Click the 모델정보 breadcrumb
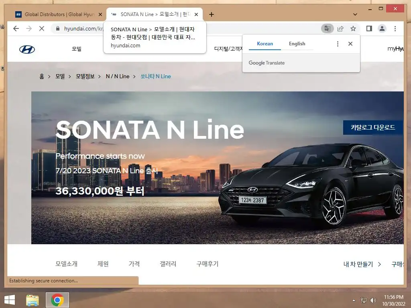This screenshot has width=411, height=308. [85, 77]
